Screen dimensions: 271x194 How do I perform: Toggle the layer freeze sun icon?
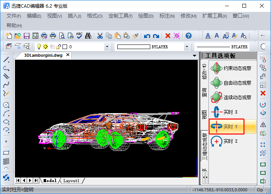(x=46, y=46)
